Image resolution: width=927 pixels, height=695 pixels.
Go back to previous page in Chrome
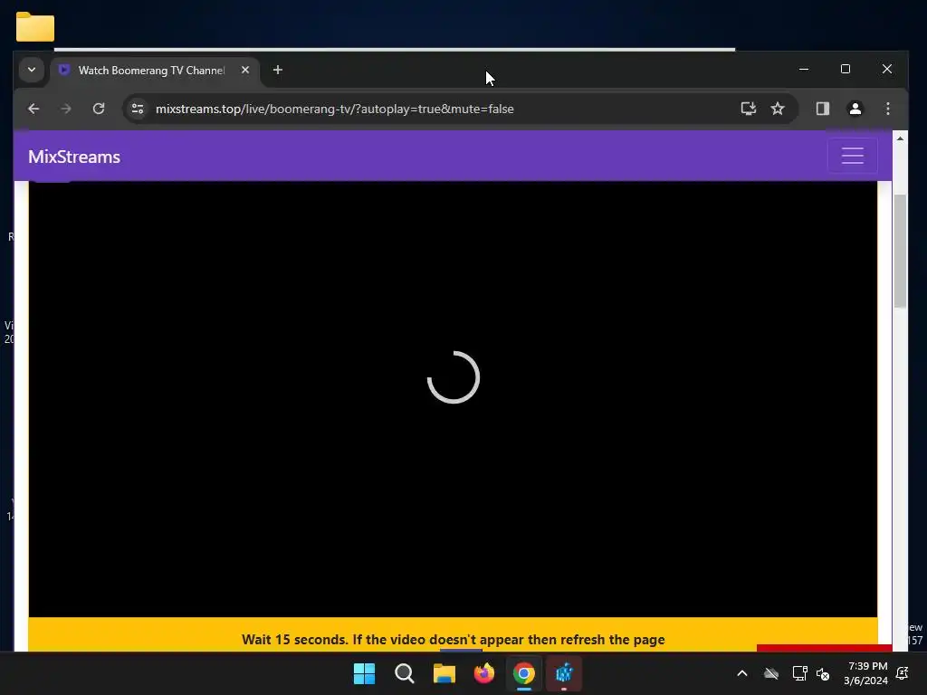click(33, 109)
